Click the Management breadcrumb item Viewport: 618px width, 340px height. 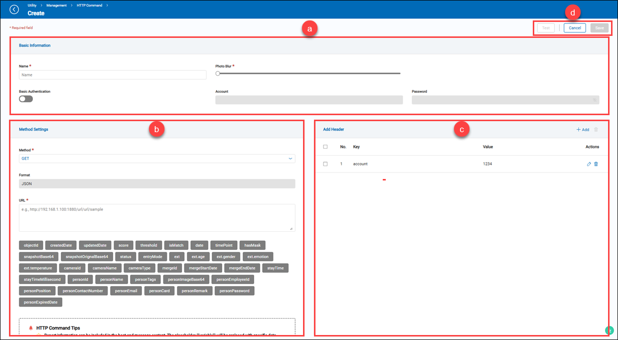56,5
